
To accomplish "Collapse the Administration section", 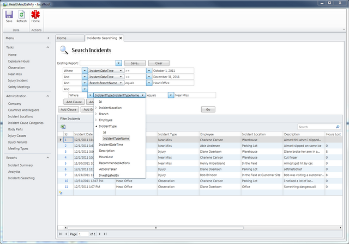I will coord(47,96).
